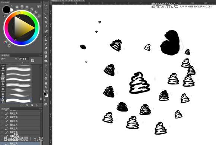
Task: Click history panel scroll-up arrow
Action: (41, 112)
